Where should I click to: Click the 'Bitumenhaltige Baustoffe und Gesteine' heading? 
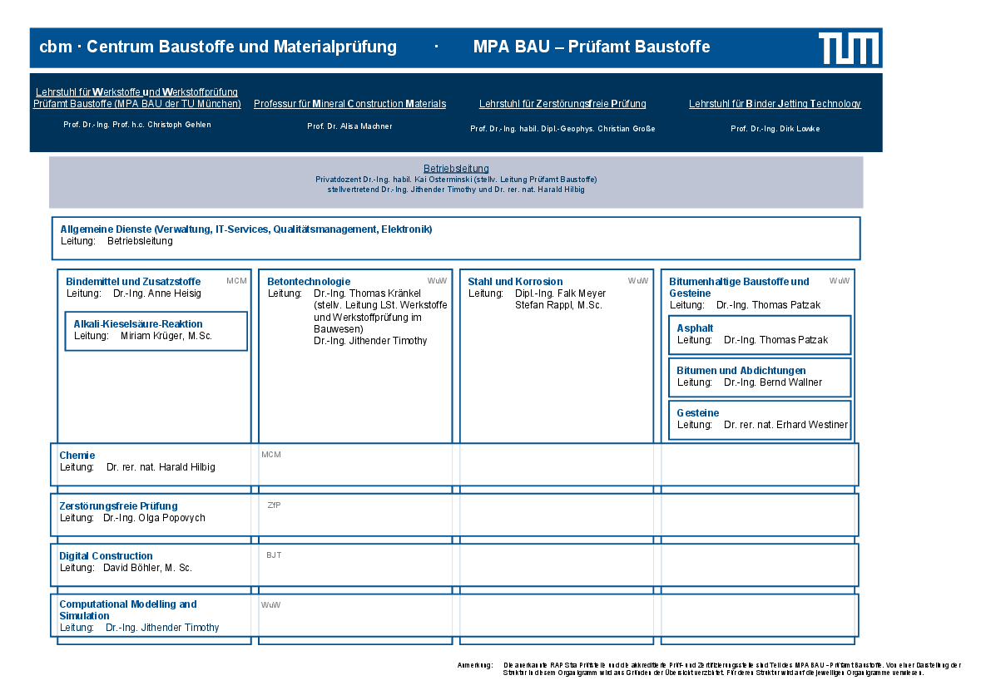tap(739, 287)
